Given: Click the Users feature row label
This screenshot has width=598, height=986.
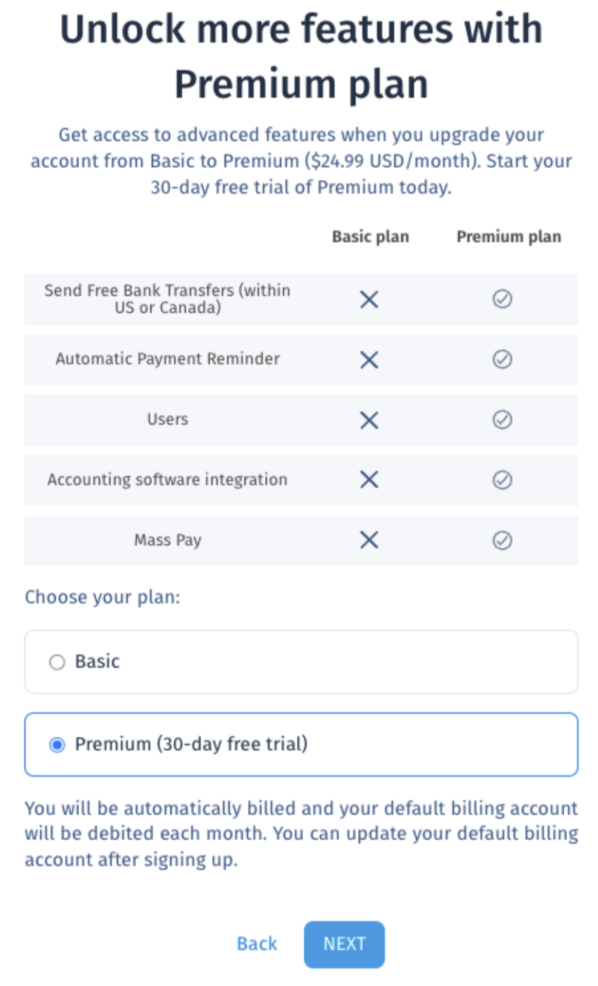Looking at the screenshot, I should coord(167,419).
